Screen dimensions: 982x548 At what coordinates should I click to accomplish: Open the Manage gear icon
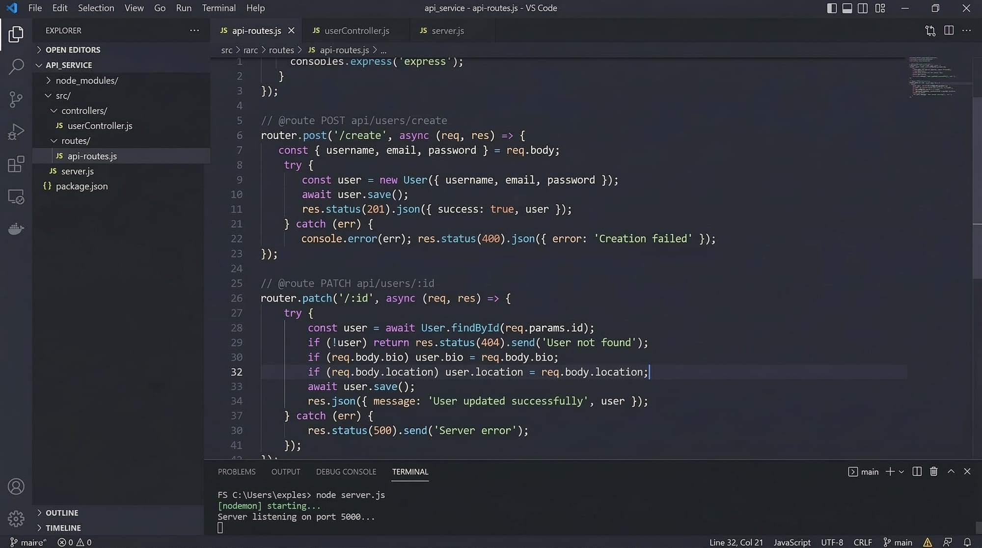(16, 519)
